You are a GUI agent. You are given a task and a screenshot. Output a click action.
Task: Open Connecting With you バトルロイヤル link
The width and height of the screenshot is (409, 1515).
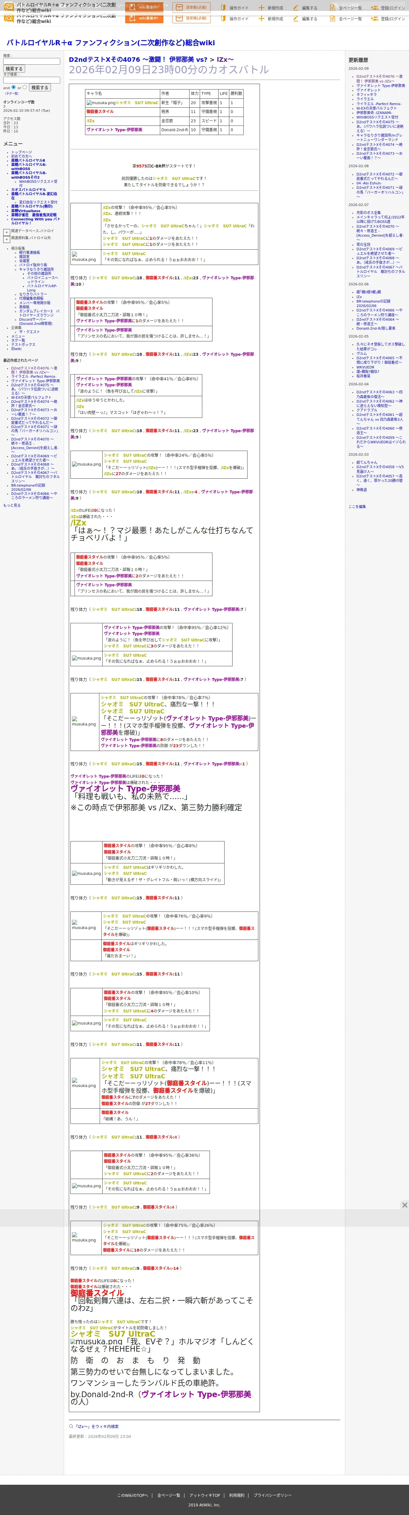click(35, 220)
